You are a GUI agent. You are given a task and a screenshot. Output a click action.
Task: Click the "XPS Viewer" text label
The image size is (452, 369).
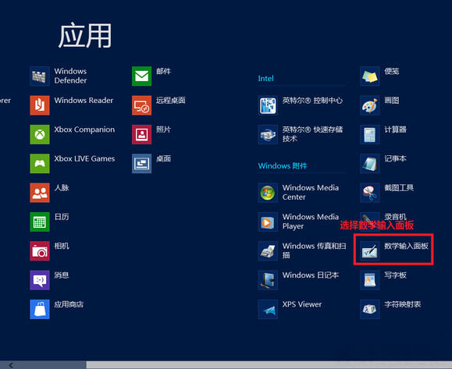pyautogui.click(x=302, y=304)
